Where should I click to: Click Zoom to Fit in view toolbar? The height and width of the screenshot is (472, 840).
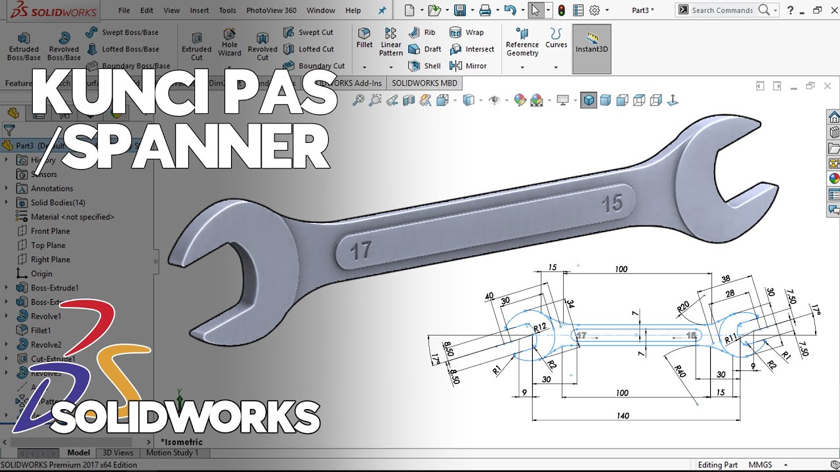[358, 100]
